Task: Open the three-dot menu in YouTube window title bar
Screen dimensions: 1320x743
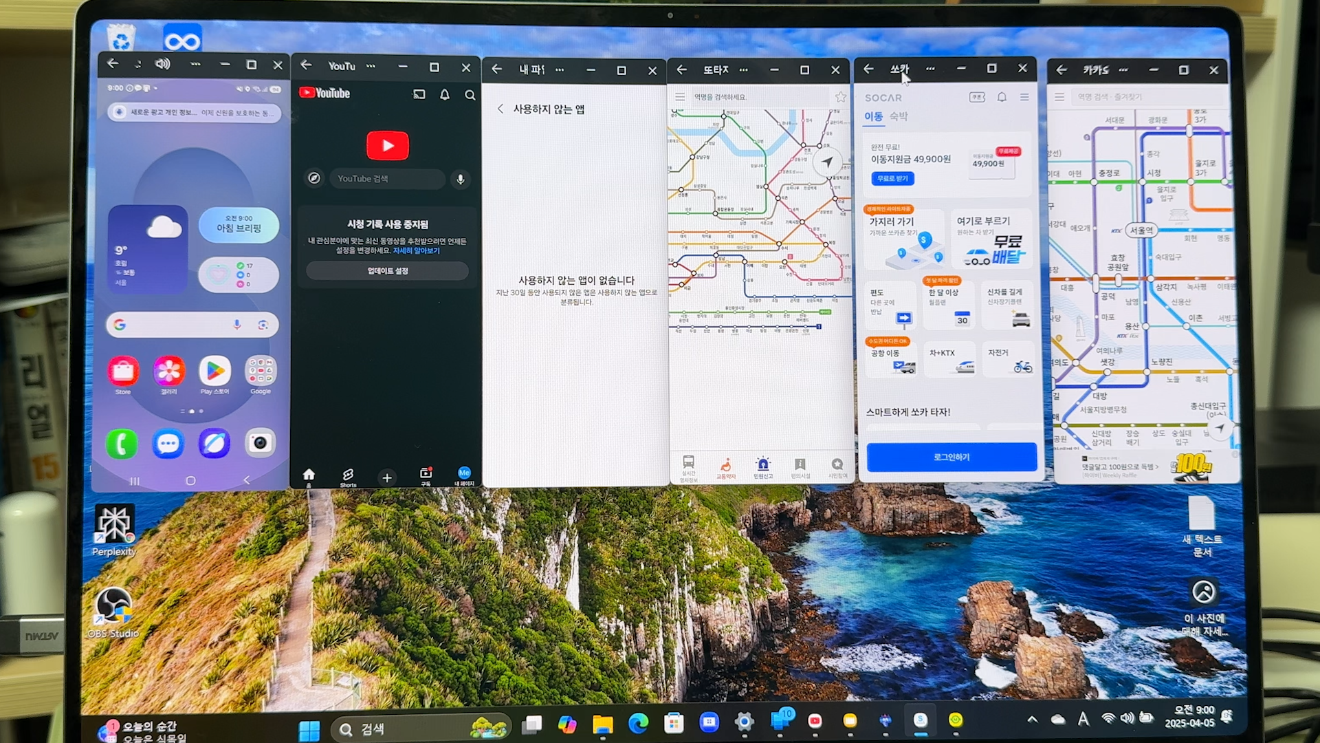Action: (x=371, y=67)
